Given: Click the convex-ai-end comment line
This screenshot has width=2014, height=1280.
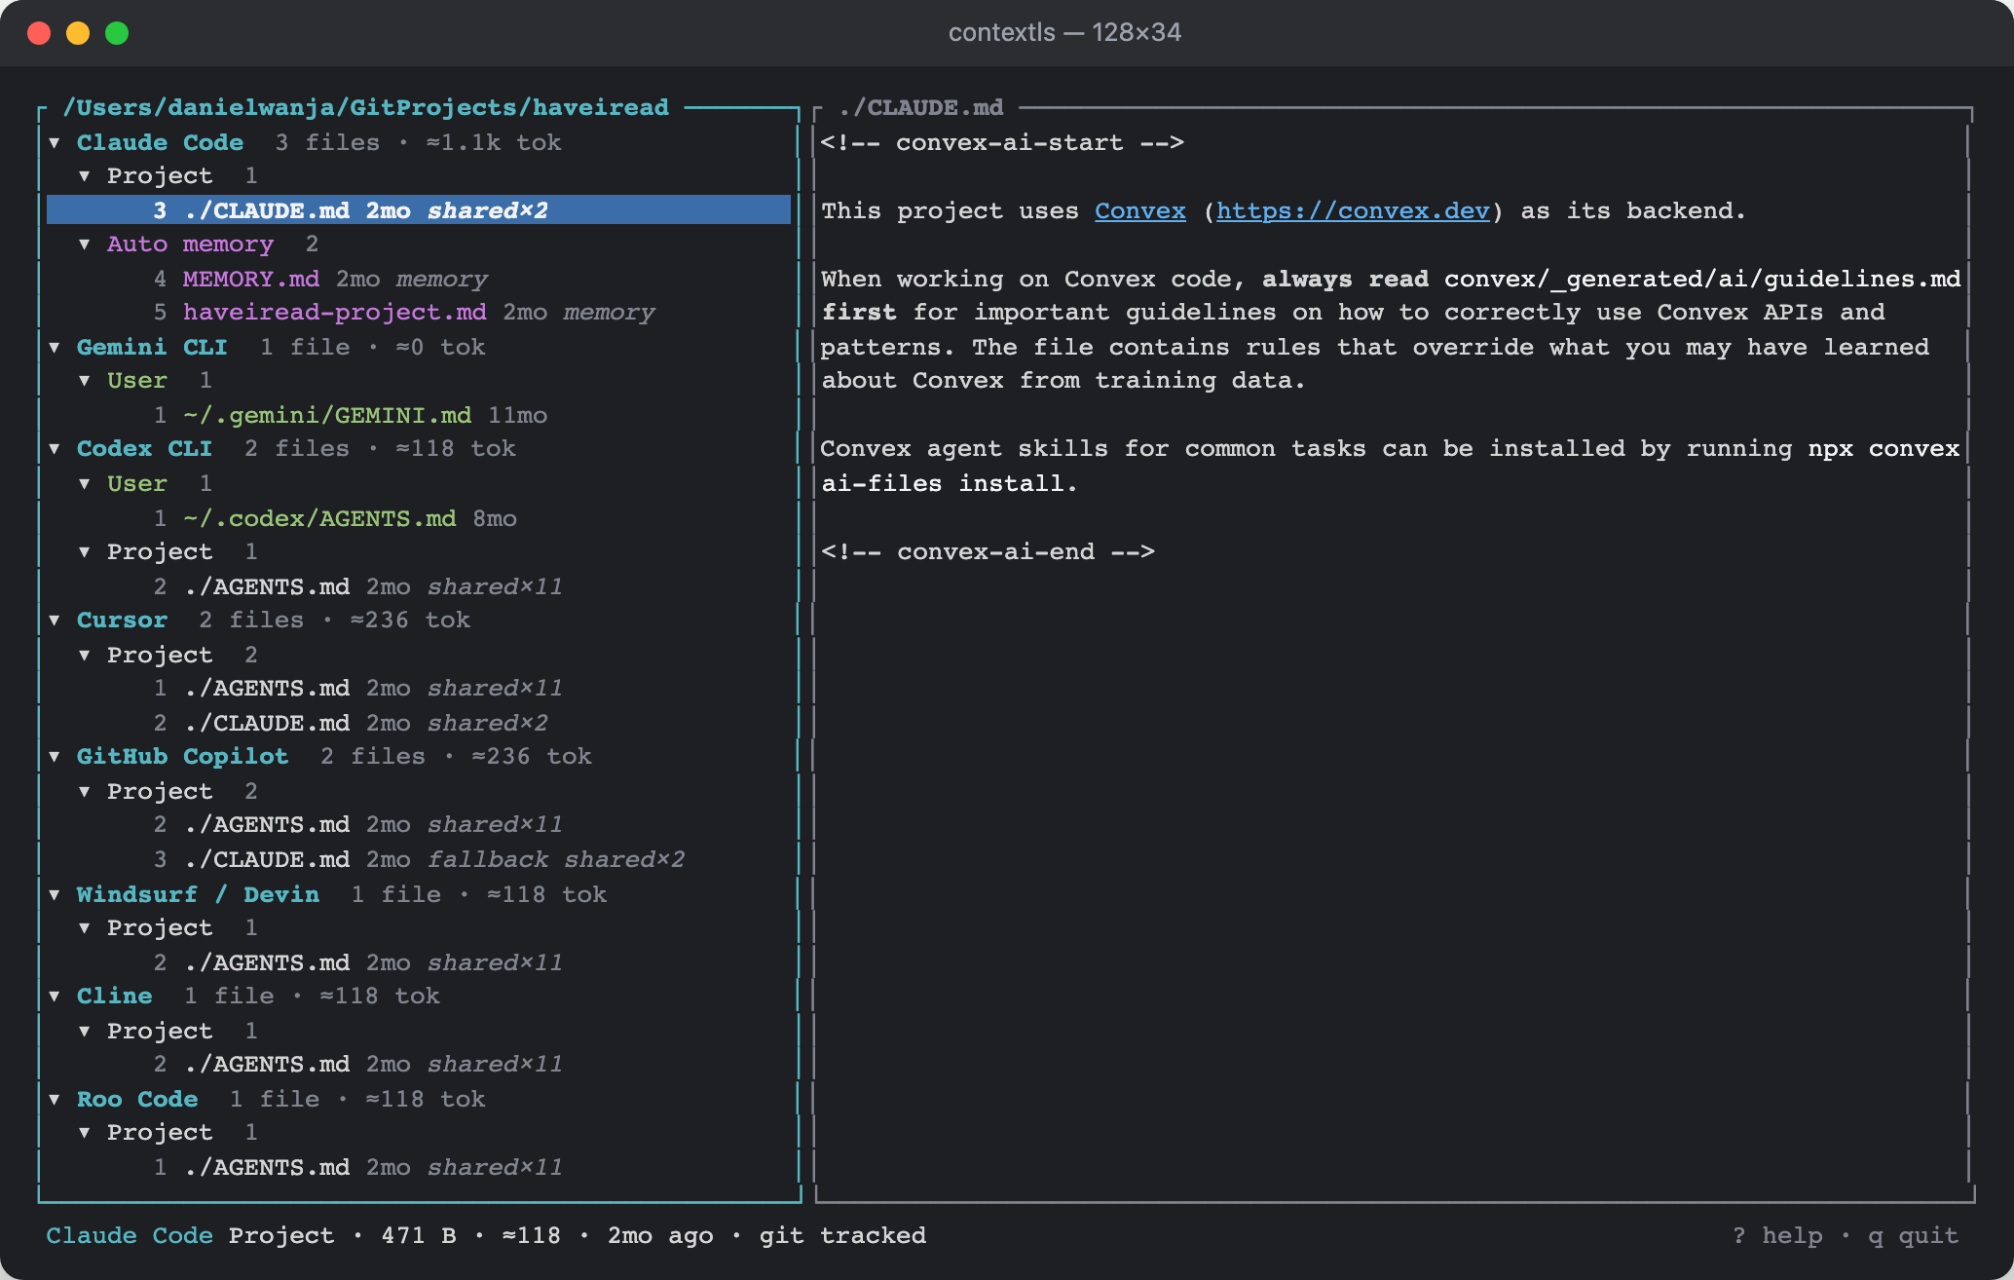Looking at the screenshot, I should tap(988, 551).
